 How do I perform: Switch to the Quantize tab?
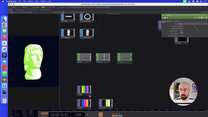170,21
